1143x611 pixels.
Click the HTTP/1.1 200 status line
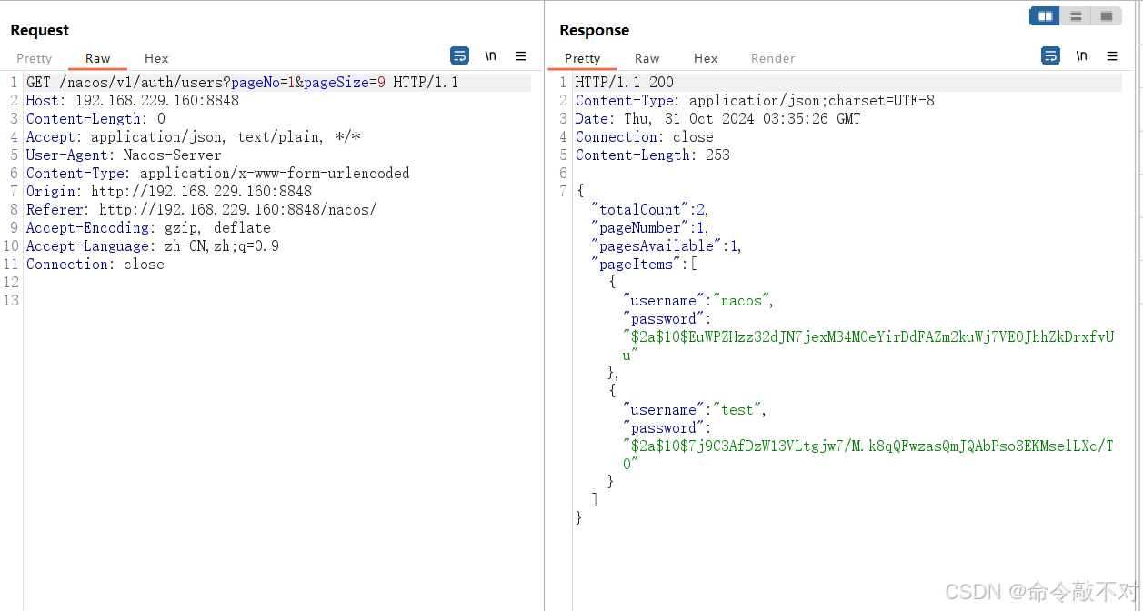point(625,83)
